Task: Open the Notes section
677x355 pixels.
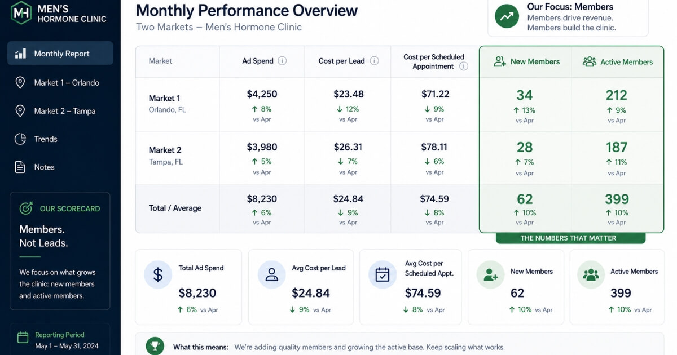Action: (60, 167)
